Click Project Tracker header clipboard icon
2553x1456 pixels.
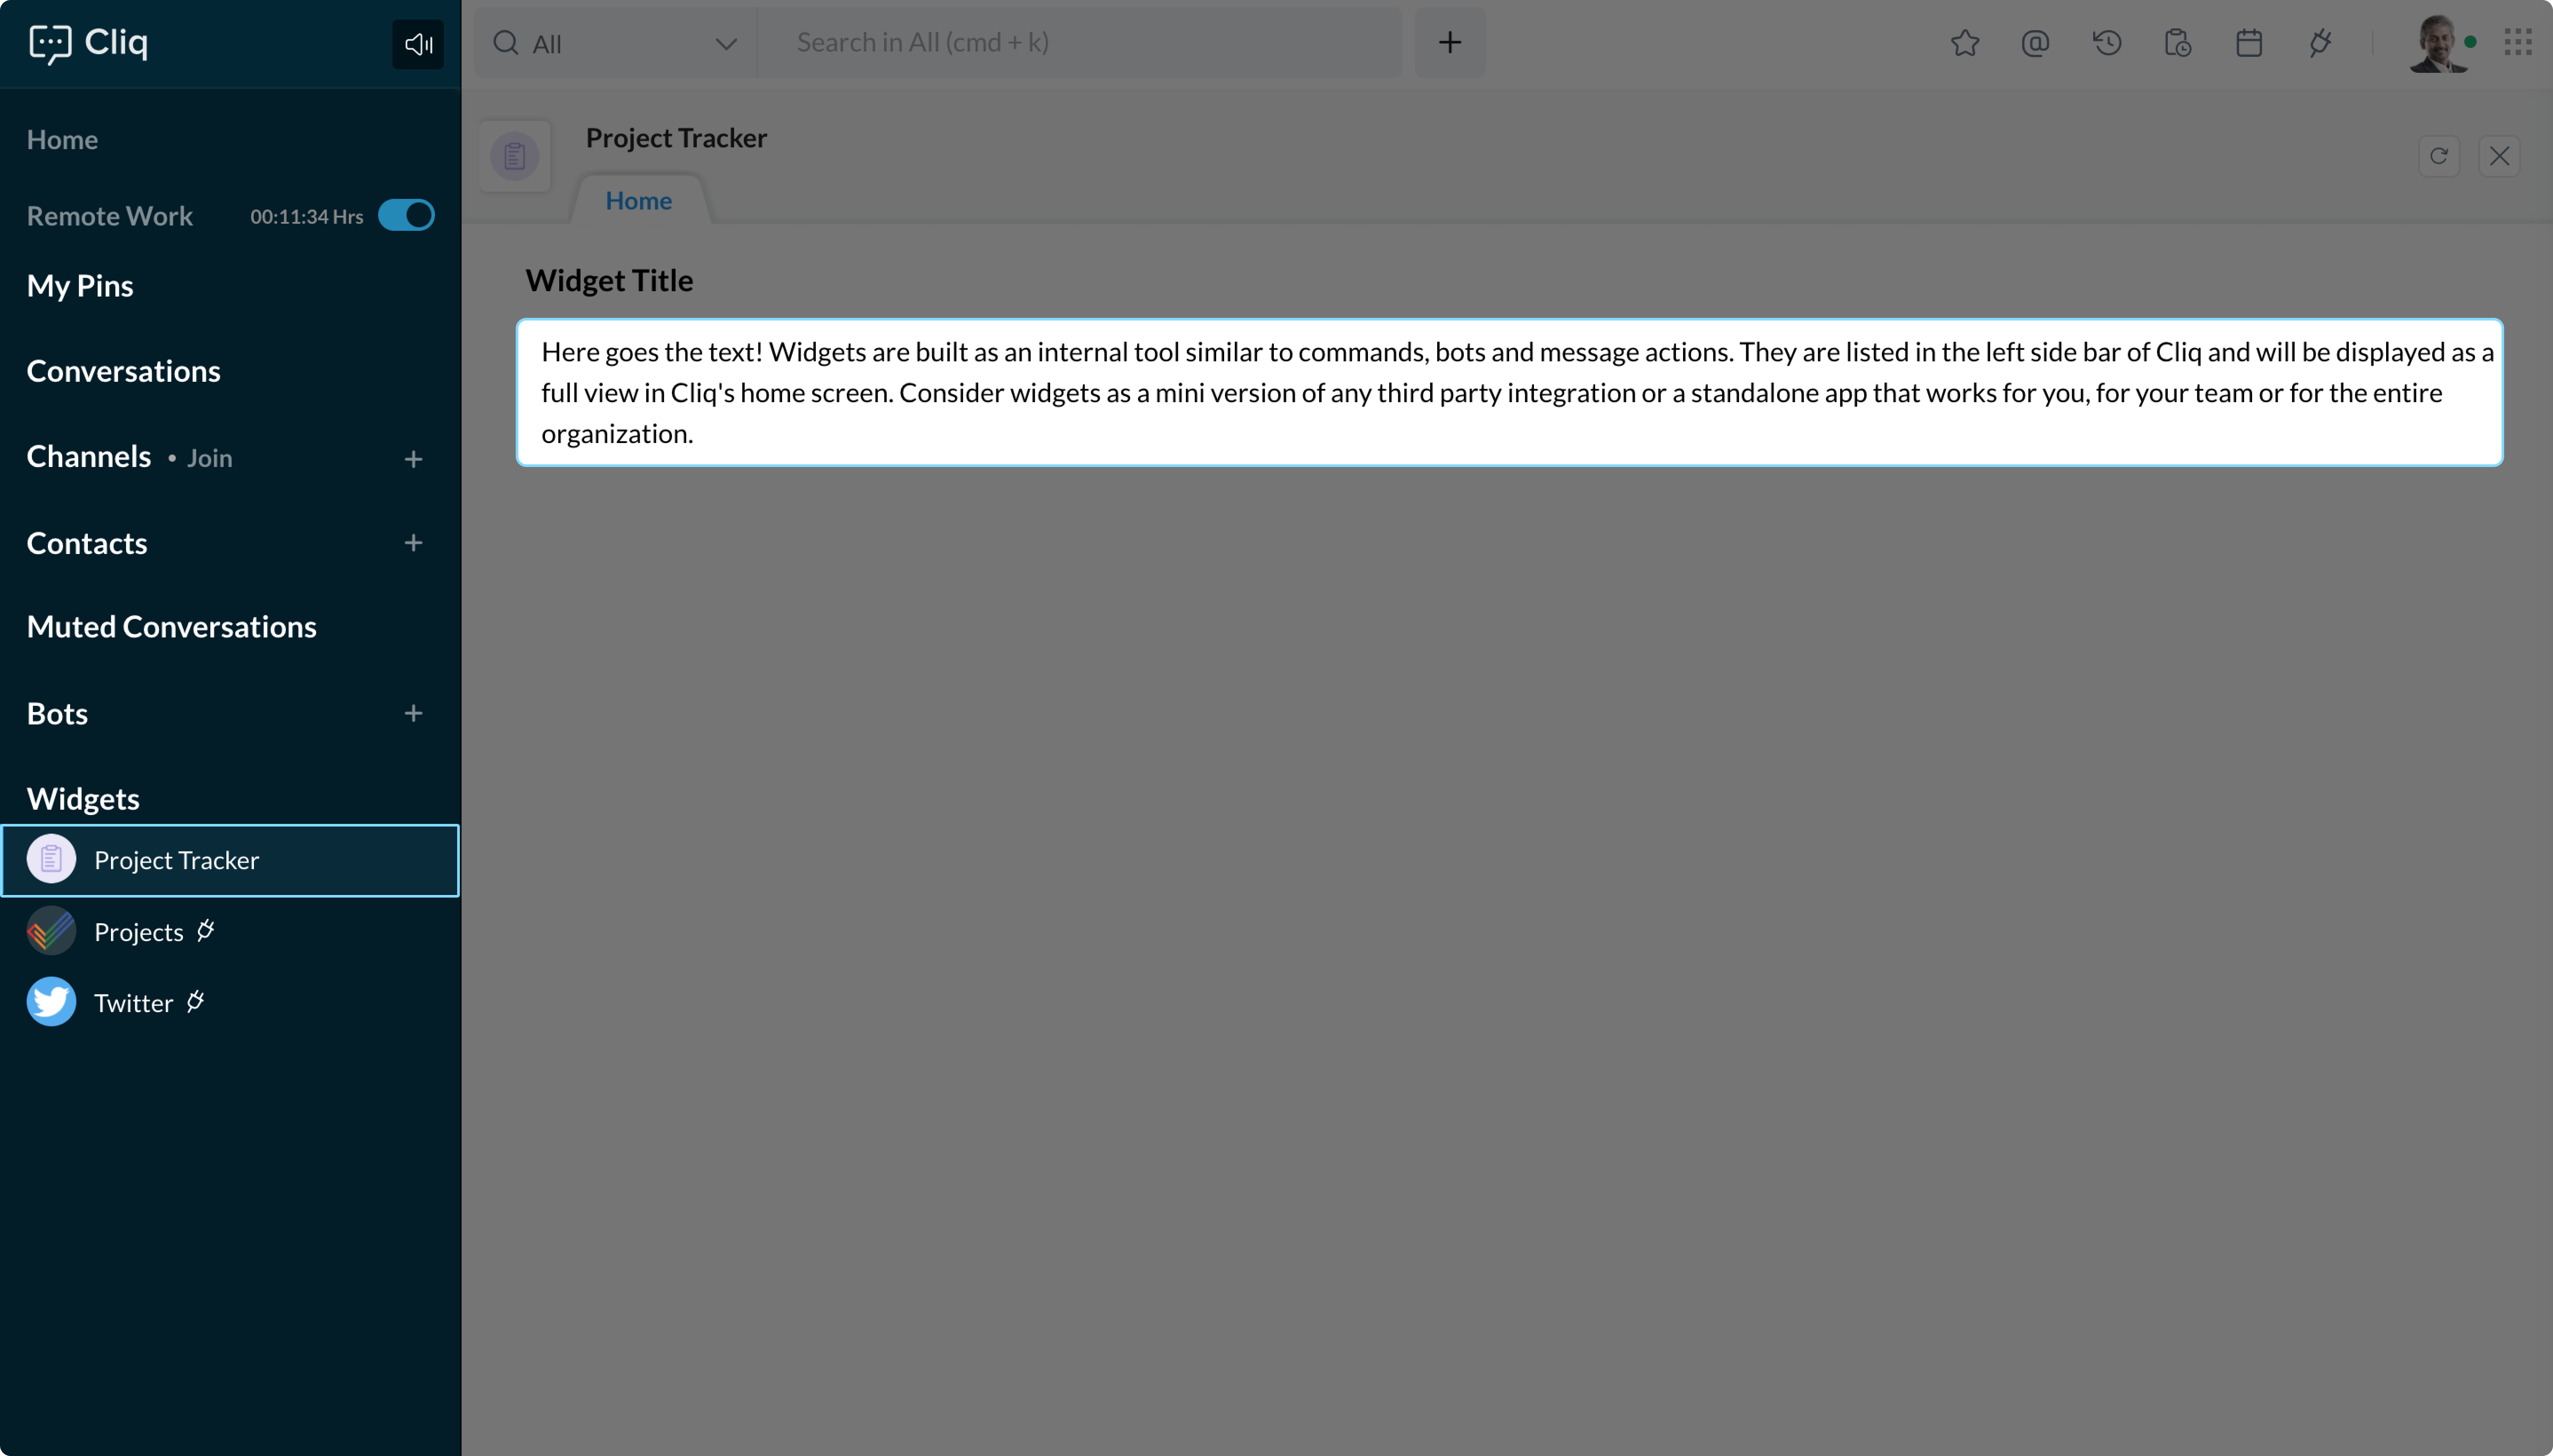pyautogui.click(x=515, y=156)
